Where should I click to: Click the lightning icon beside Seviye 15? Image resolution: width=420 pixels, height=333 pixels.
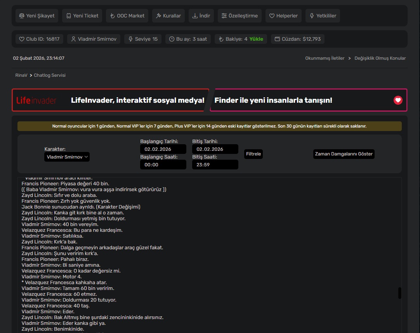[130, 39]
